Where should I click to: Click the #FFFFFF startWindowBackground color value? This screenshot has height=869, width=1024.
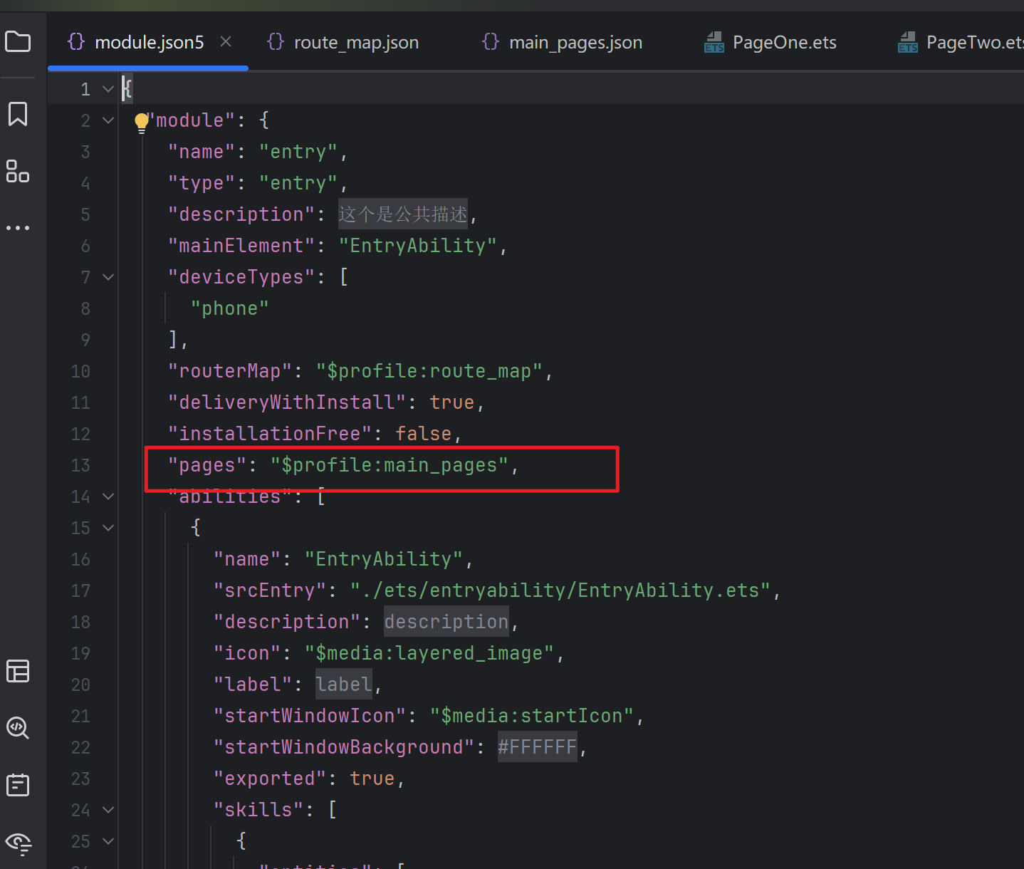click(537, 747)
